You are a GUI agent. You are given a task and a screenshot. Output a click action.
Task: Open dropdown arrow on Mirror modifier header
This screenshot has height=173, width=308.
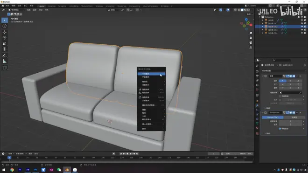pyautogui.click(x=297, y=76)
